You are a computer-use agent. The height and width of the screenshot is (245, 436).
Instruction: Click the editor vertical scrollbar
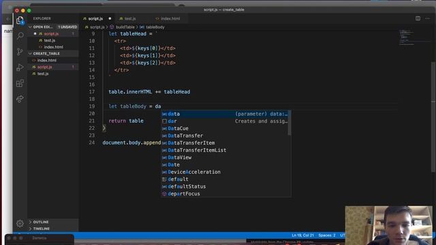434,116
